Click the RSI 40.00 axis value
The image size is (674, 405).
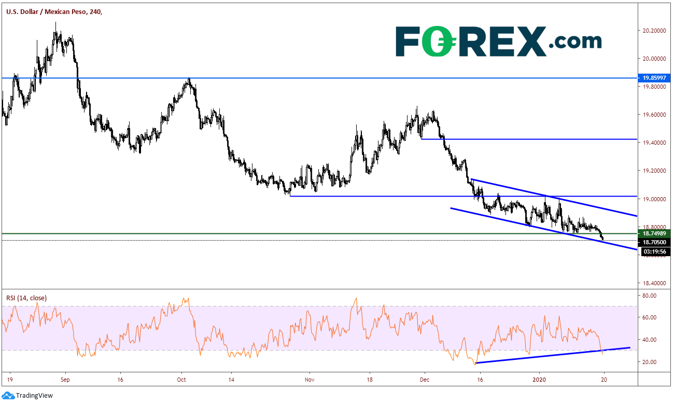click(x=649, y=340)
